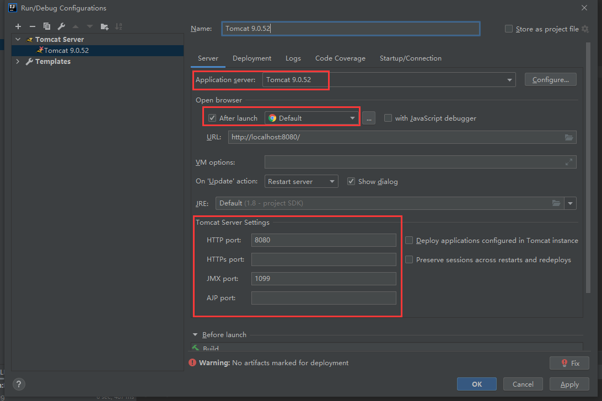Open URL field browse folder icon

point(569,137)
